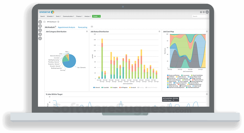Click the Home icon in left sidebar
The width and height of the screenshot is (244, 133).
click(40, 22)
